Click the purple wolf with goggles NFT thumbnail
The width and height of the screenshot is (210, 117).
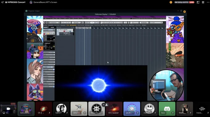coord(35,92)
